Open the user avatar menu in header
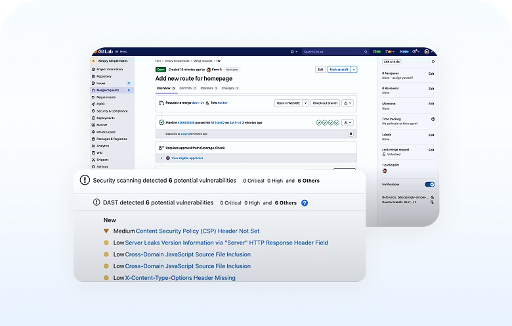 click(427, 51)
